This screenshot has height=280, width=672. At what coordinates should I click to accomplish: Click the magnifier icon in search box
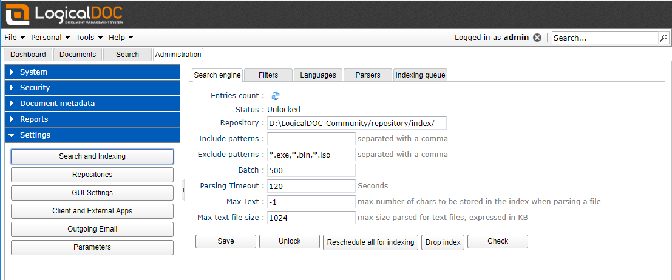click(663, 38)
